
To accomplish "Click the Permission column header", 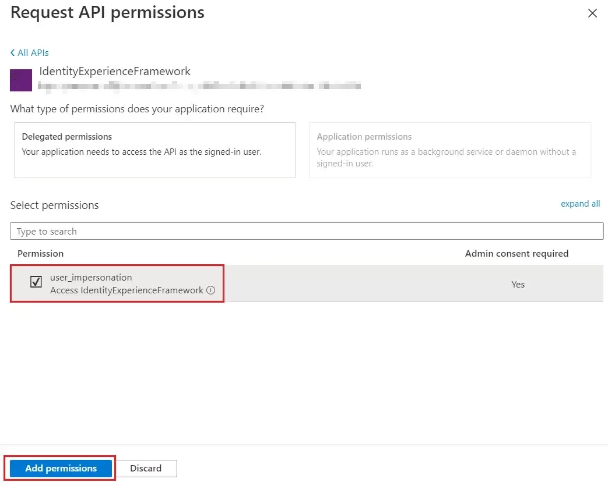I will pyautogui.click(x=40, y=253).
